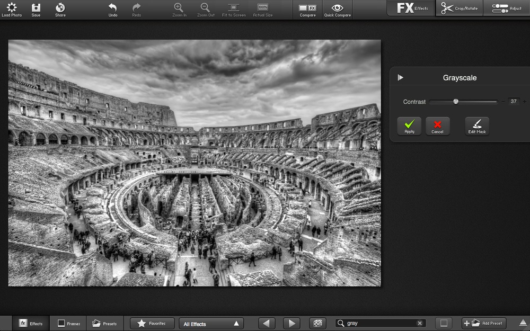The image size is (530, 331).
Task: Show photo at Actual Size
Action: click(x=263, y=10)
